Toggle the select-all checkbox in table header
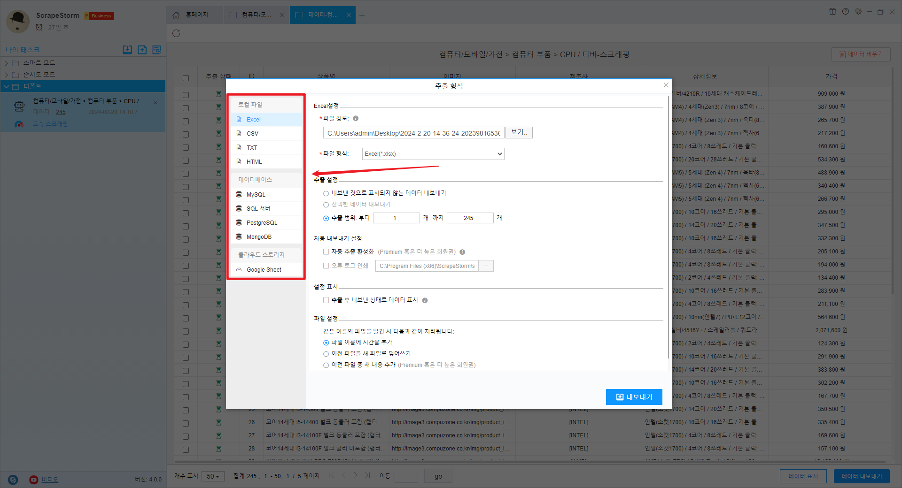The image size is (902, 488). [186, 78]
